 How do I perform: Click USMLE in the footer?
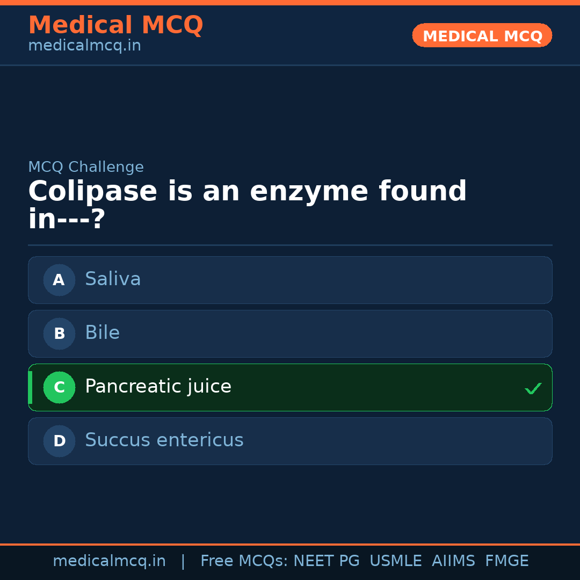click(395, 561)
